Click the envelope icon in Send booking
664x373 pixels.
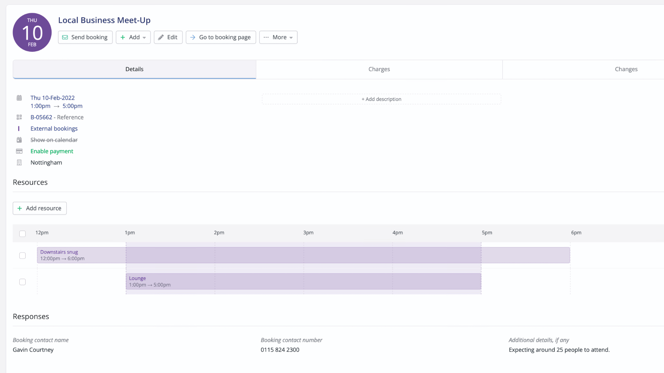(x=65, y=37)
